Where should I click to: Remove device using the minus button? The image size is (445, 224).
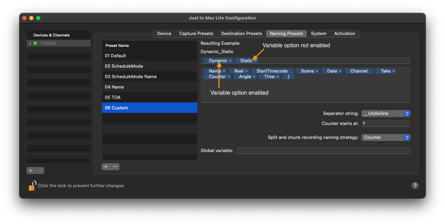click(x=40, y=171)
